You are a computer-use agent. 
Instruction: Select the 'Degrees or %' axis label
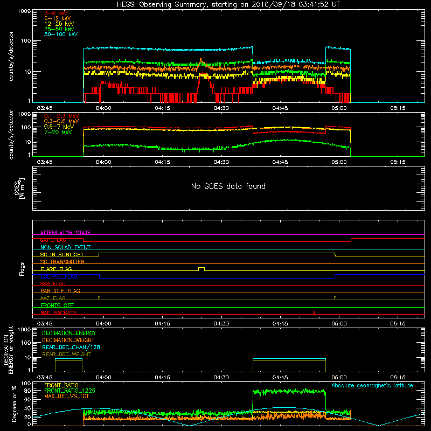click(14, 404)
